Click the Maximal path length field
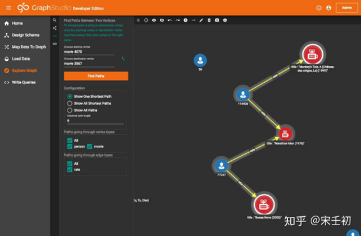The width and height of the screenshot is (361, 236). click(96, 121)
